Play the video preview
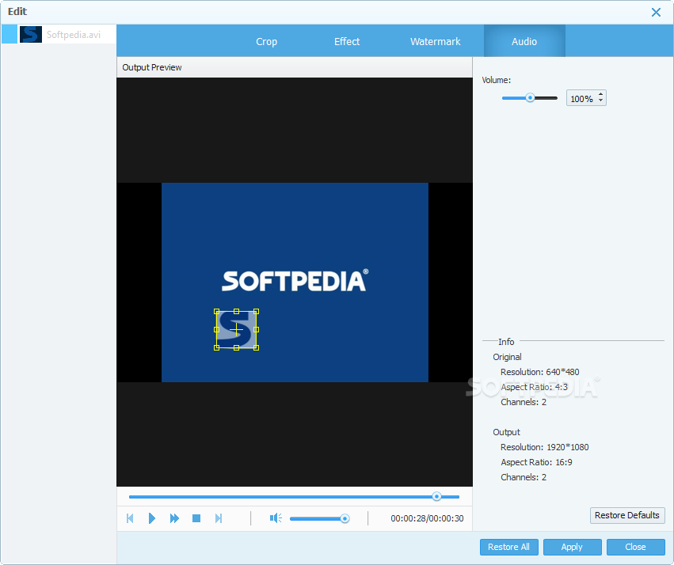 tap(152, 518)
